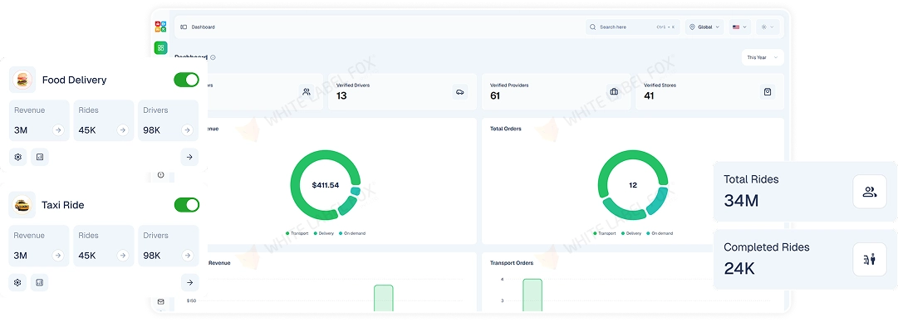Viewport: 898px width, 322px height.
Task: Click Taxi Ride Drivers arrow icon
Action: [x=187, y=256]
